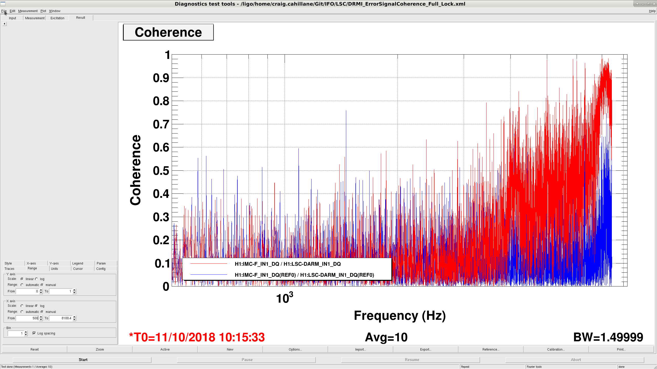This screenshot has width=657, height=369.
Task: Increase the Bin value stepper
Action: point(26,332)
